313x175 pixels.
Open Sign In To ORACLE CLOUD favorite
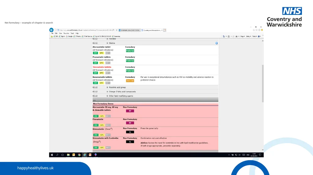click(102, 37)
